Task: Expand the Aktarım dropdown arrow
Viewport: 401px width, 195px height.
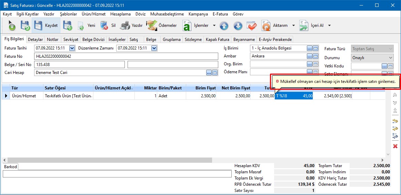Action: point(293,25)
